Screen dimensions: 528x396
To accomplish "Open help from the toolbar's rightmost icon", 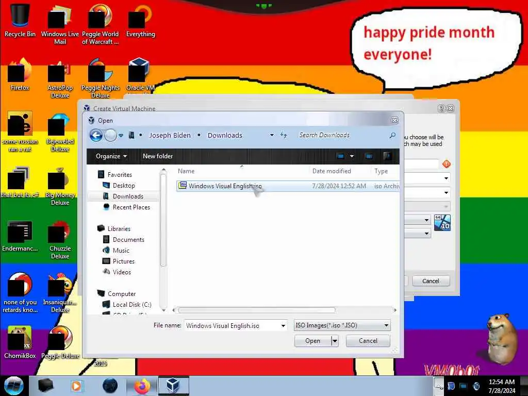I will pos(387,156).
